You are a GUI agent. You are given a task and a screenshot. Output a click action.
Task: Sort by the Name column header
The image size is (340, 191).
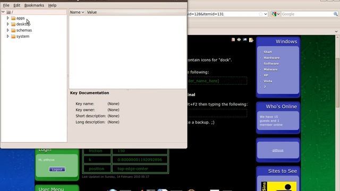pyautogui.click(x=77, y=12)
